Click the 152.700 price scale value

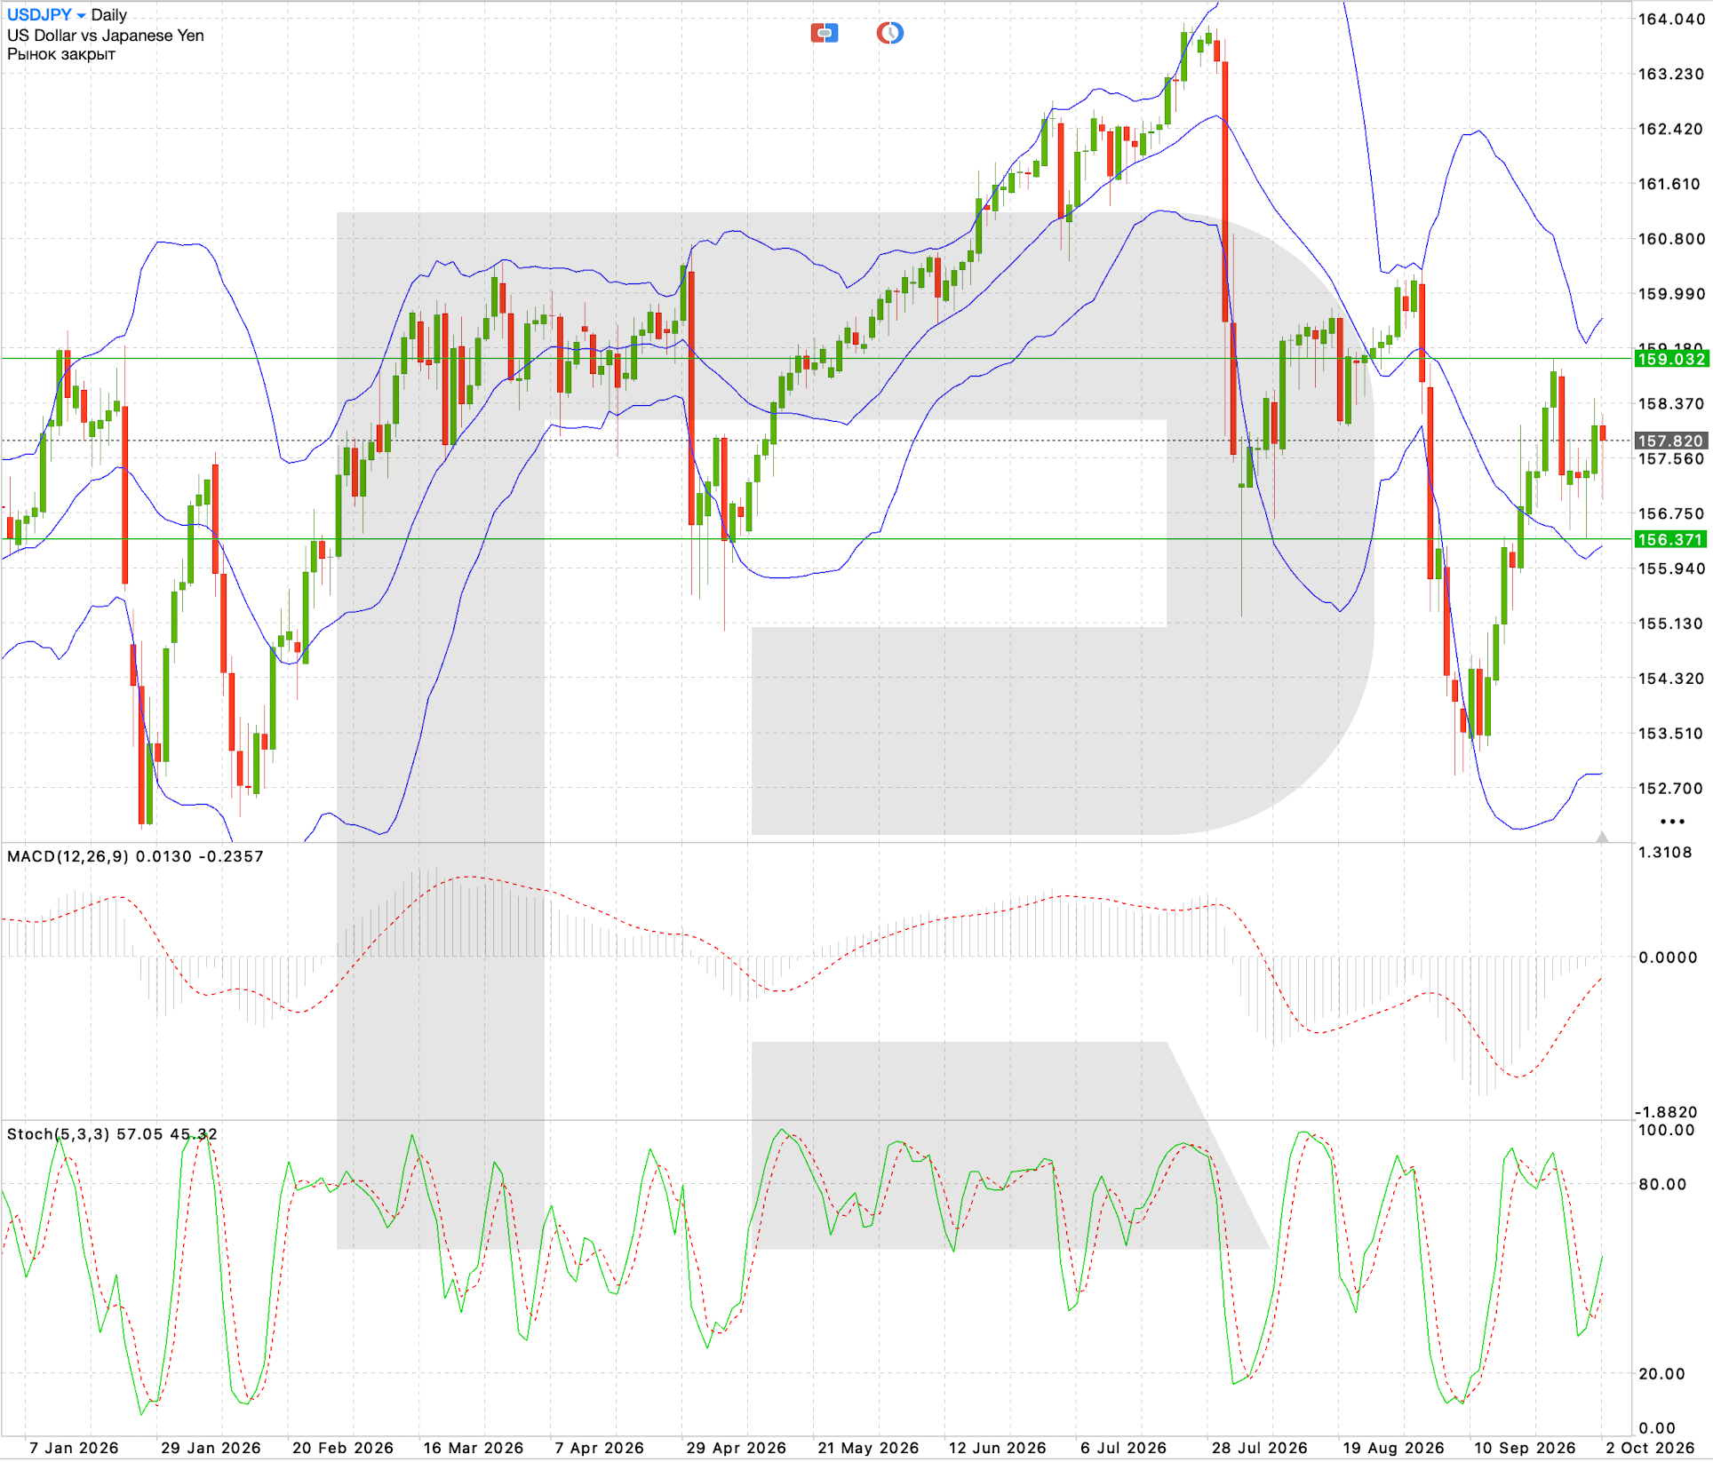1671,788
